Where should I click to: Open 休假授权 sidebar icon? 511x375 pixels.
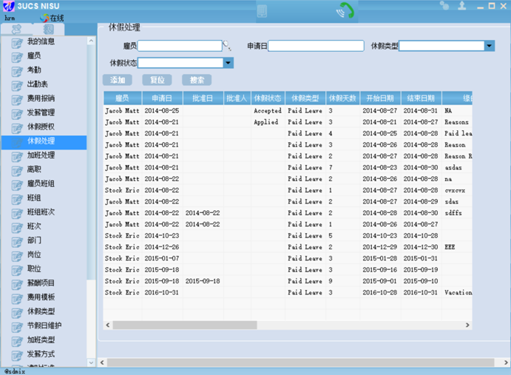point(17,128)
